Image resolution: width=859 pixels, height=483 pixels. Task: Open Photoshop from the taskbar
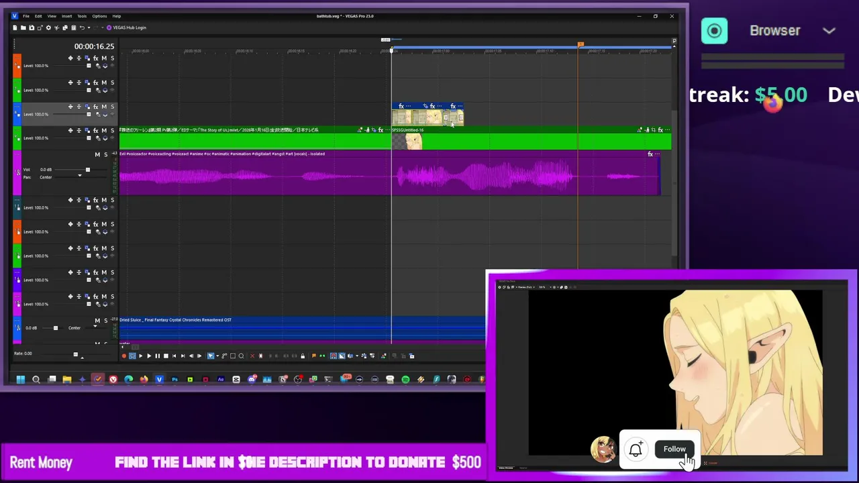pyautogui.click(x=174, y=380)
